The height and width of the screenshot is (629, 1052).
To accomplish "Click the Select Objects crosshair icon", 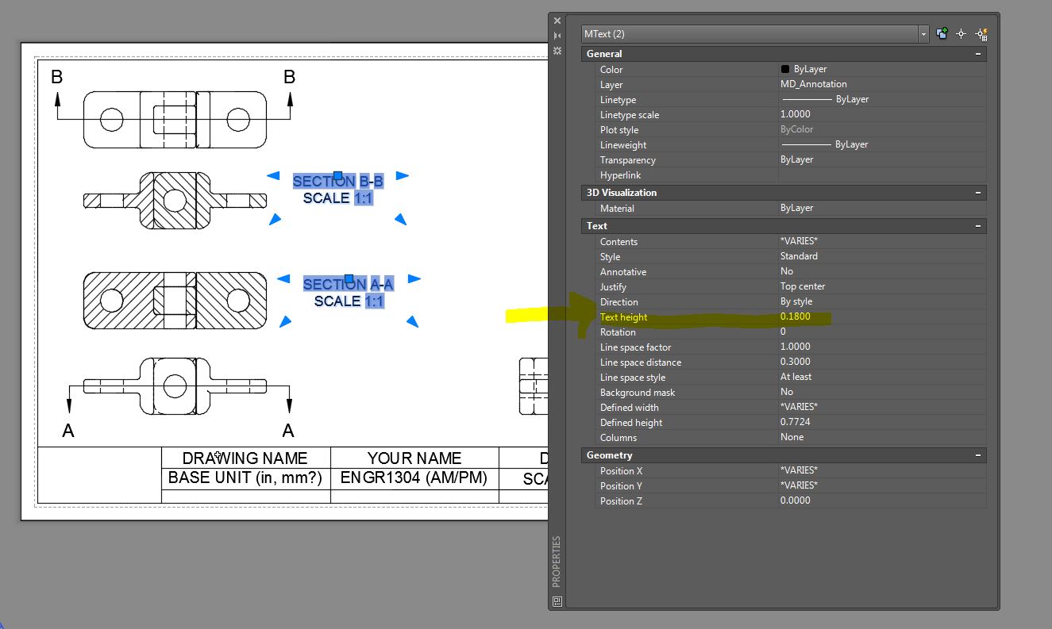I will 961,33.
